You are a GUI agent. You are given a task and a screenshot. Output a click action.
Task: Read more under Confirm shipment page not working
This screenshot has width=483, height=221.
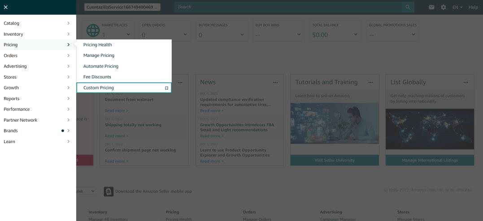(x=117, y=161)
